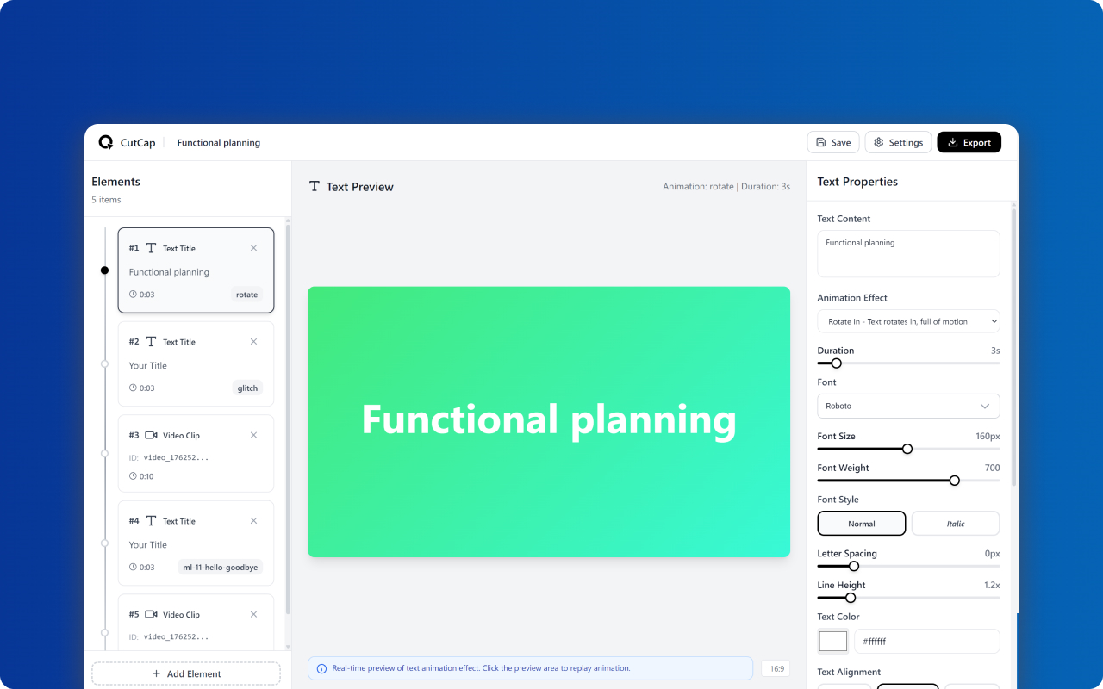Viewport: 1103px width, 689px height.
Task: Click the Text Title icon on element #1
Action: [153, 247]
